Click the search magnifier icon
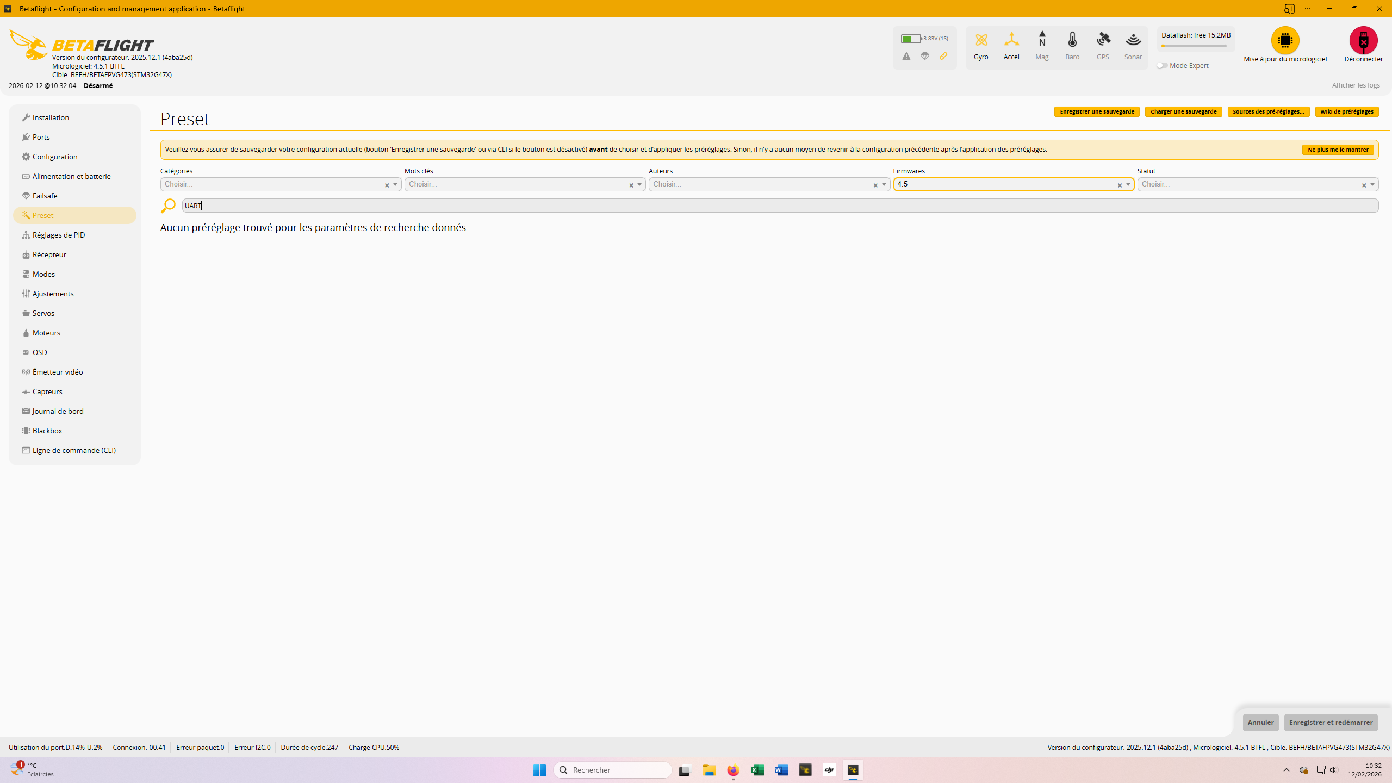 pos(168,206)
